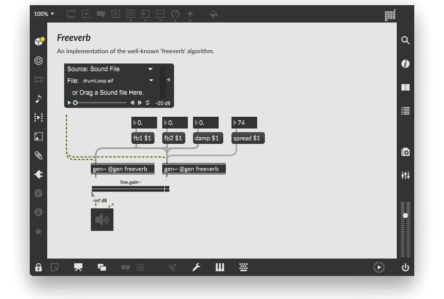This screenshot has width=444, height=299.
Task: Open the images browser in left sidebar
Action: point(38,136)
